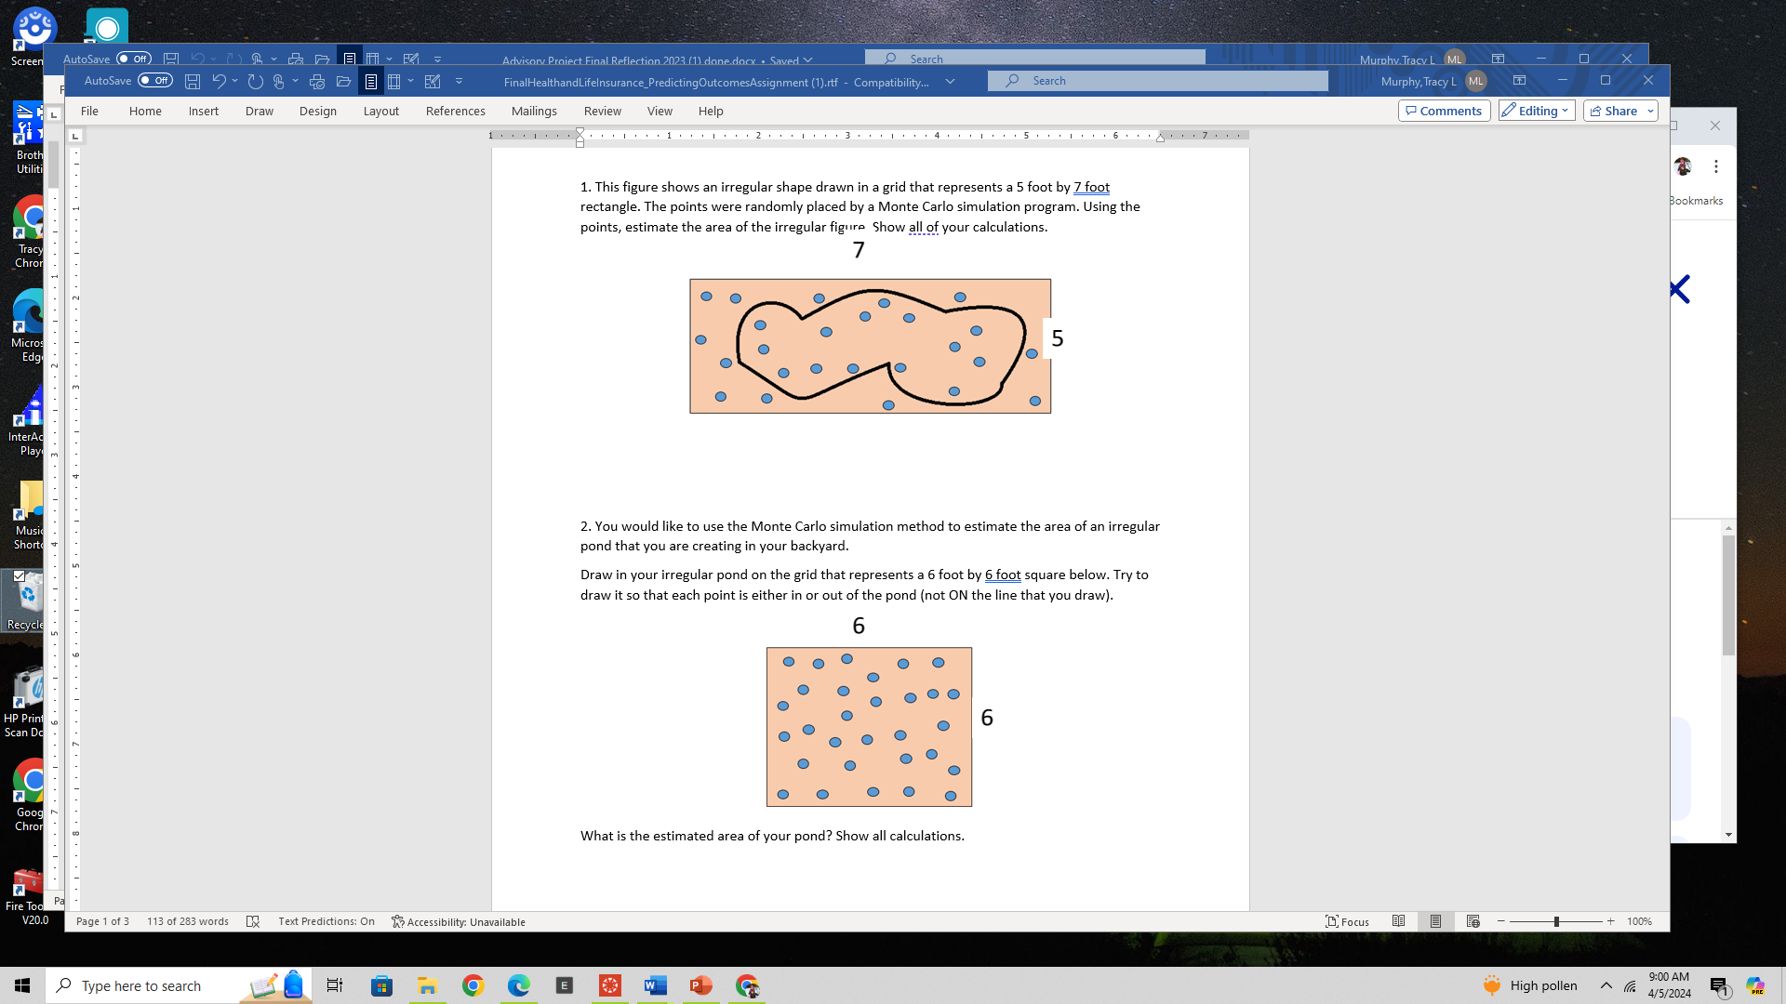Click the Save icon on Quick Access Toolbar

(x=193, y=81)
